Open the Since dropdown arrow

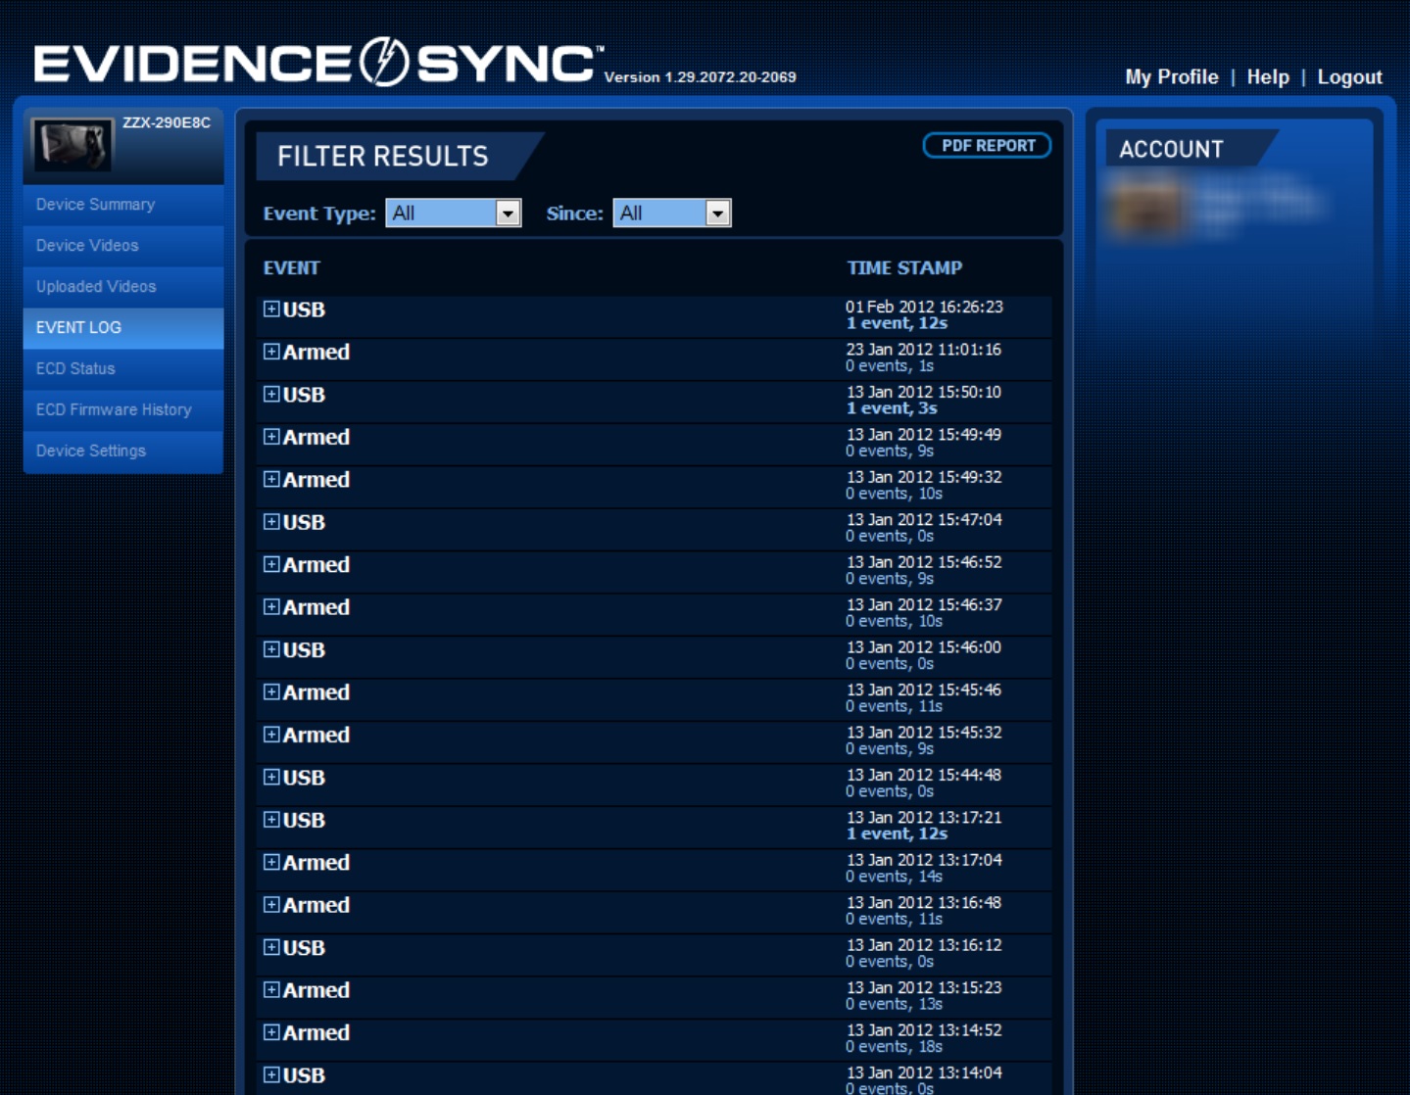(719, 213)
